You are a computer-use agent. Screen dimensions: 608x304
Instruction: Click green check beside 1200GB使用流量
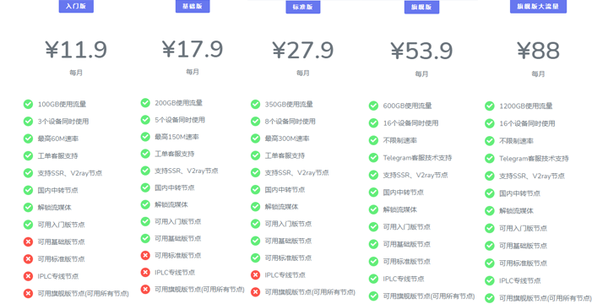pos(490,106)
